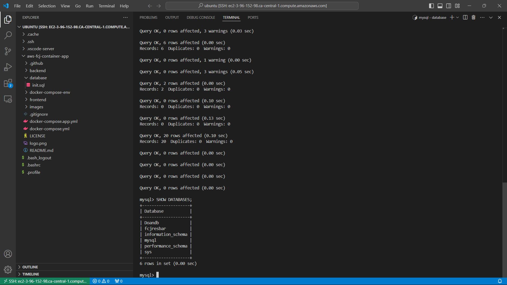
Task: Toggle primary side bar layout button
Action: 431,6
